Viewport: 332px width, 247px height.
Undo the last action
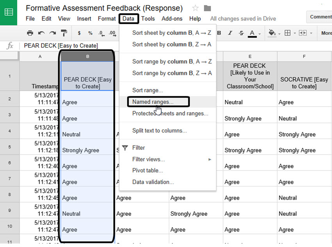click(41, 33)
